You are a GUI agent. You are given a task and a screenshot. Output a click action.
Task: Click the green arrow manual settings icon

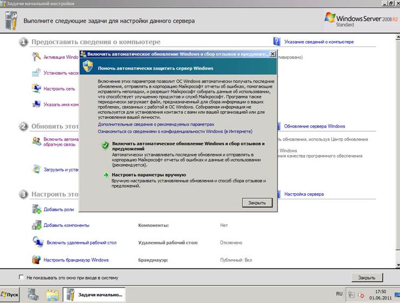coord(106,175)
